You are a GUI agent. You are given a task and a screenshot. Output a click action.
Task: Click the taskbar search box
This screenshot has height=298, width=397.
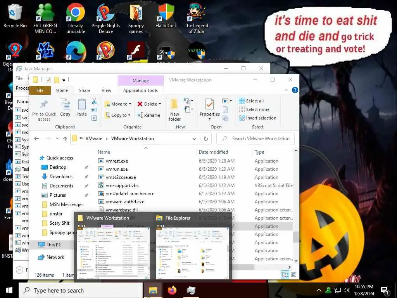click(81, 290)
